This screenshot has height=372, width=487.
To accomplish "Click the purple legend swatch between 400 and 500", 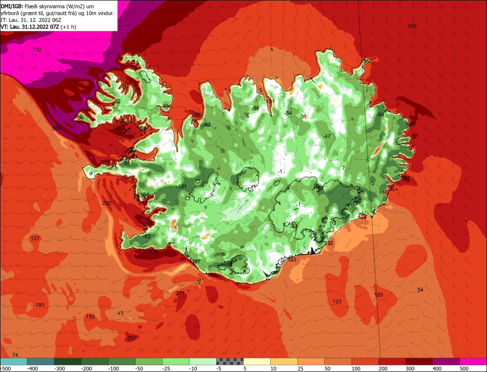I will click(446, 362).
